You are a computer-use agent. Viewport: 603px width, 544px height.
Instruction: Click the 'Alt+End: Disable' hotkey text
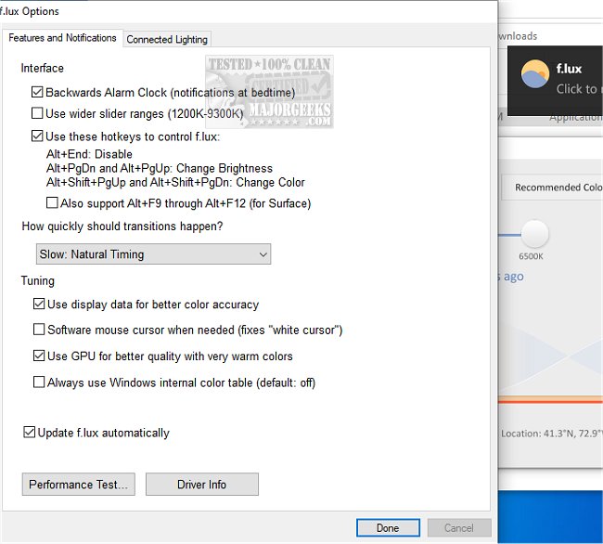(x=89, y=154)
